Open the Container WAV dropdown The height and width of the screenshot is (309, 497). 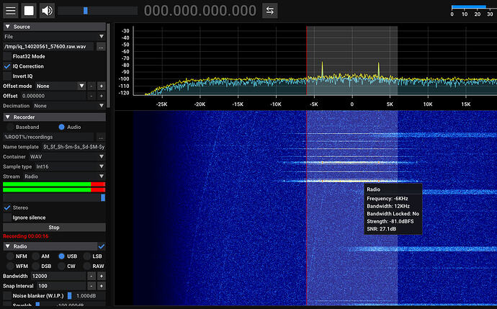66,156
